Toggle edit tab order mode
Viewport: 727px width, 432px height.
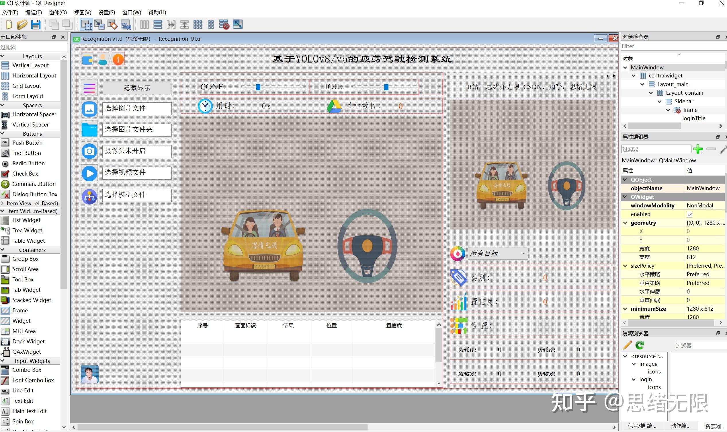coord(126,24)
